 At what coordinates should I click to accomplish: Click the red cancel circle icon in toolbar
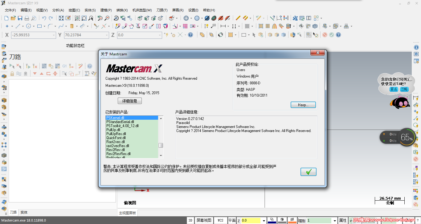[325, 35]
